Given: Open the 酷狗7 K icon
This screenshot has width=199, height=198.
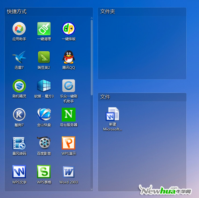Looking at the screenshot, I should tap(19, 115).
